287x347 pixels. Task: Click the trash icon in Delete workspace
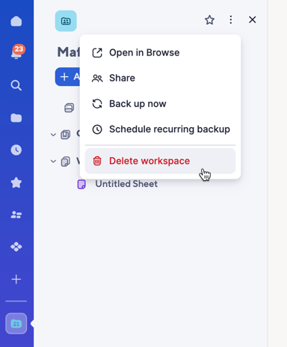(x=97, y=161)
